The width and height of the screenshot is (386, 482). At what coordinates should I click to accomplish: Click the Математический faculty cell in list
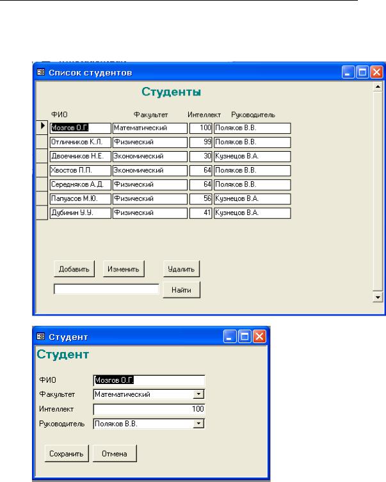(150, 128)
